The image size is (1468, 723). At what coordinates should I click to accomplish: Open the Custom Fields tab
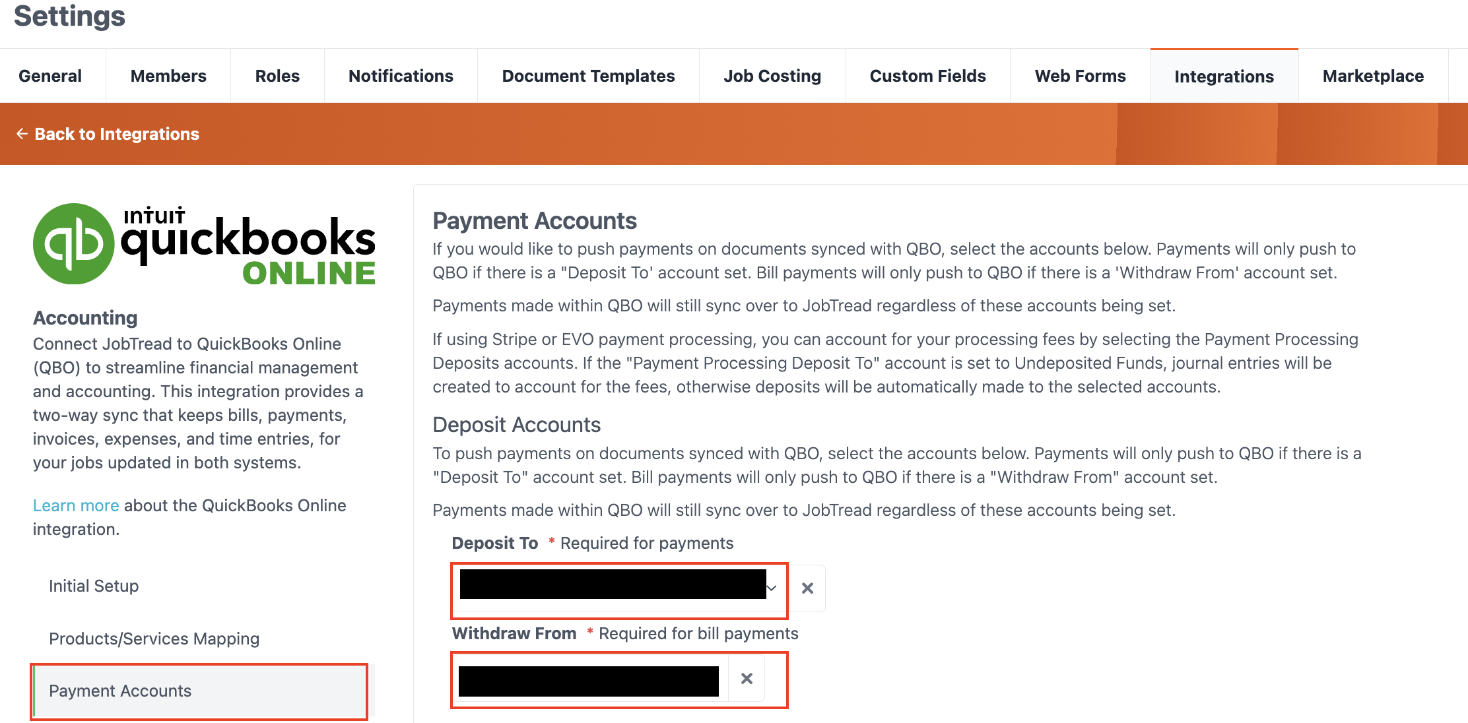click(x=927, y=76)
